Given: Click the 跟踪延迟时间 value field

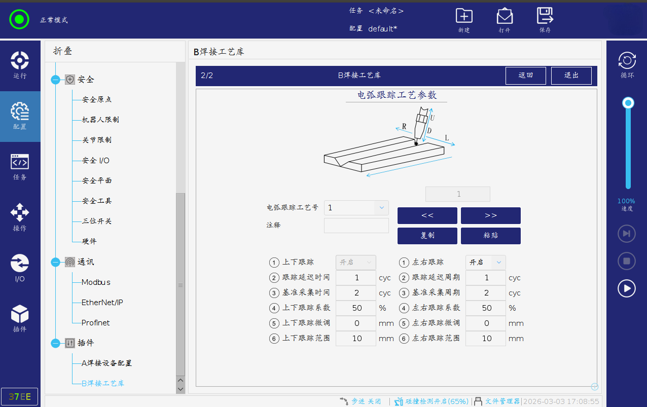Looking at the screenshot, I should (356, 278).
